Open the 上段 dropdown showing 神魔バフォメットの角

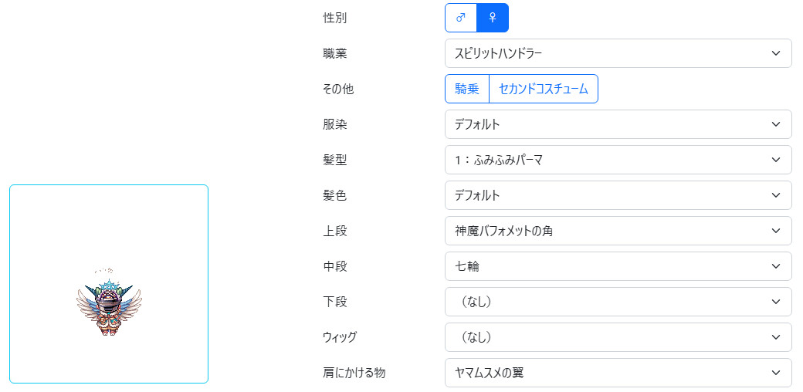coord(618,231)
